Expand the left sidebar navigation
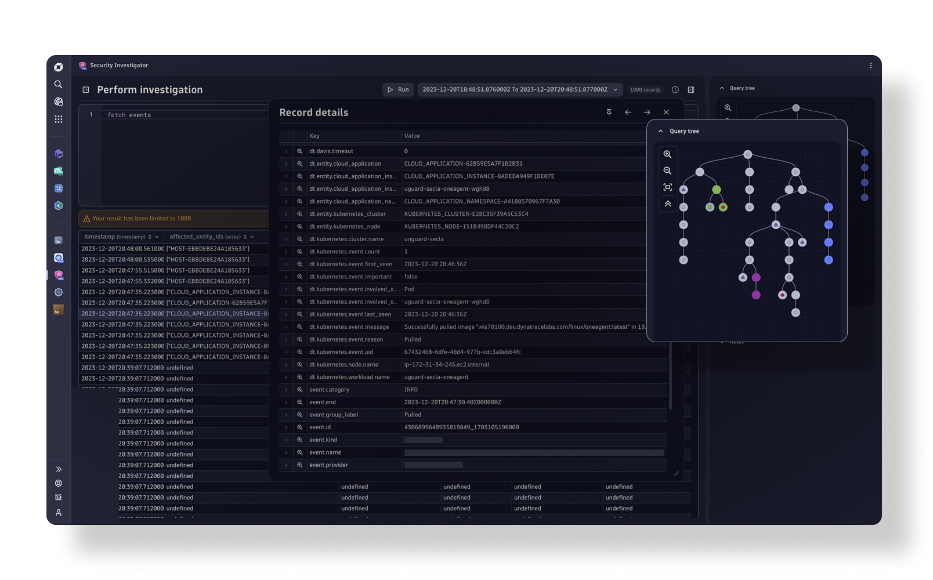 (58, 469)
